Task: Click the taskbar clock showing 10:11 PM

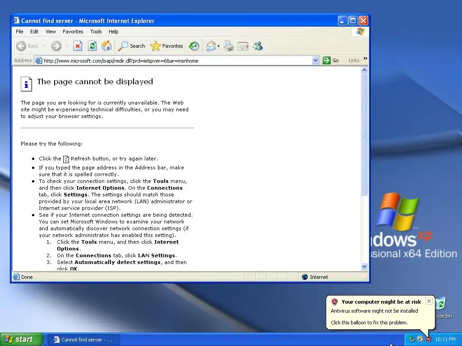Action: pyautogui.click(x=445, y=340)
